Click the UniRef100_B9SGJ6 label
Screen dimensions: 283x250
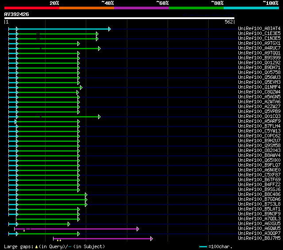[x=259, y=190]
